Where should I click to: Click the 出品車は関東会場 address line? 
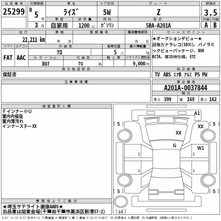(54, 212)
